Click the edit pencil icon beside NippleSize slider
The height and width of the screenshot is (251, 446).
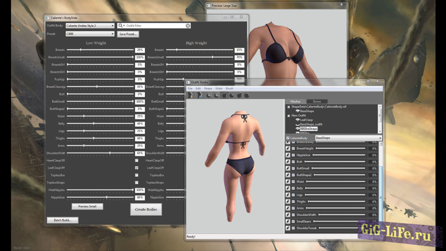[288, 155]
